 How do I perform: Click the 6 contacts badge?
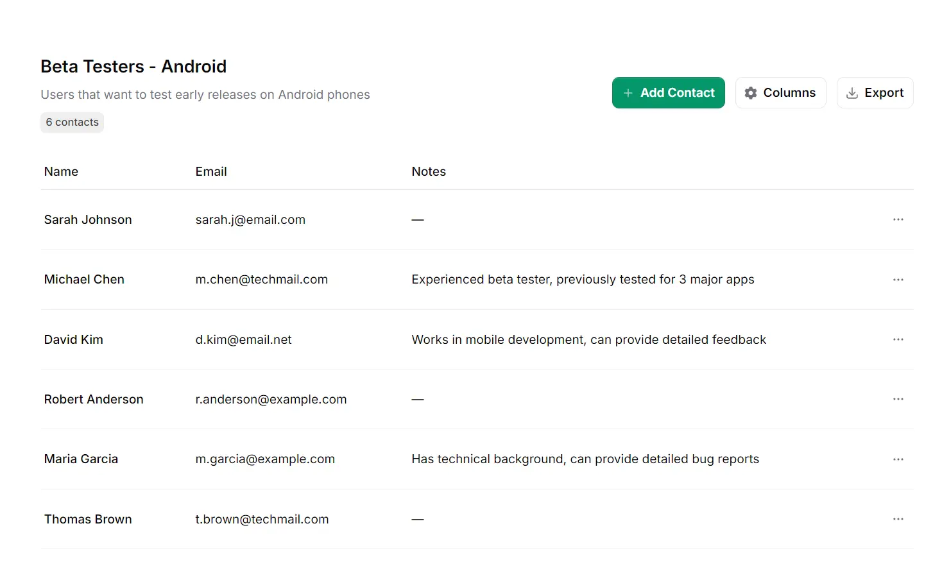point(72,123)
